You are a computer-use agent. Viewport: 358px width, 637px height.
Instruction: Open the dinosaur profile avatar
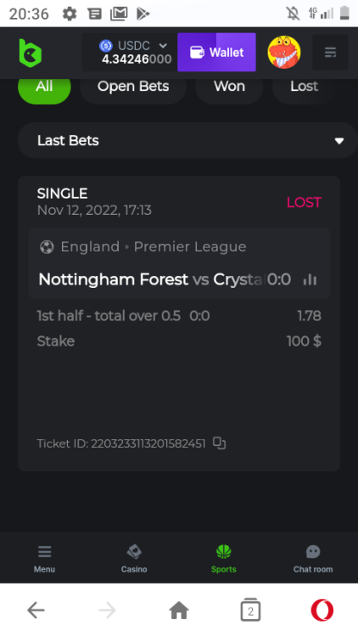(284, 53)
